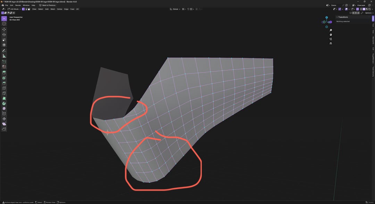Click the pan view hand icon
The height and width of the screenshot is (204, 375).
(331, 34)
